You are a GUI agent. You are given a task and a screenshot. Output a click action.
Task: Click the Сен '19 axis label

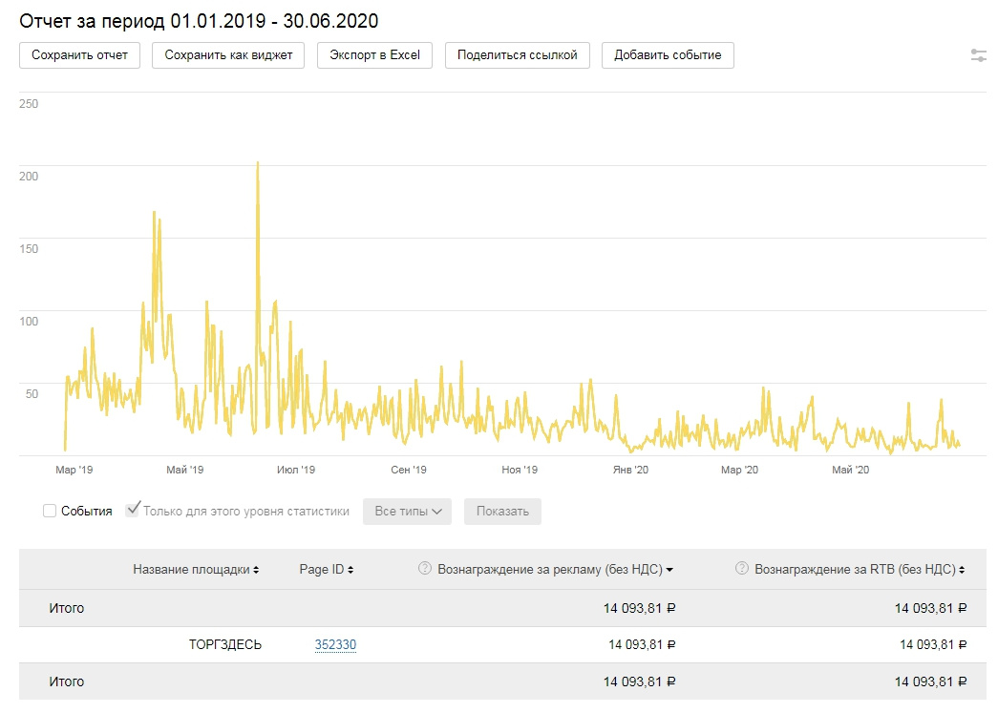(409, 470)
